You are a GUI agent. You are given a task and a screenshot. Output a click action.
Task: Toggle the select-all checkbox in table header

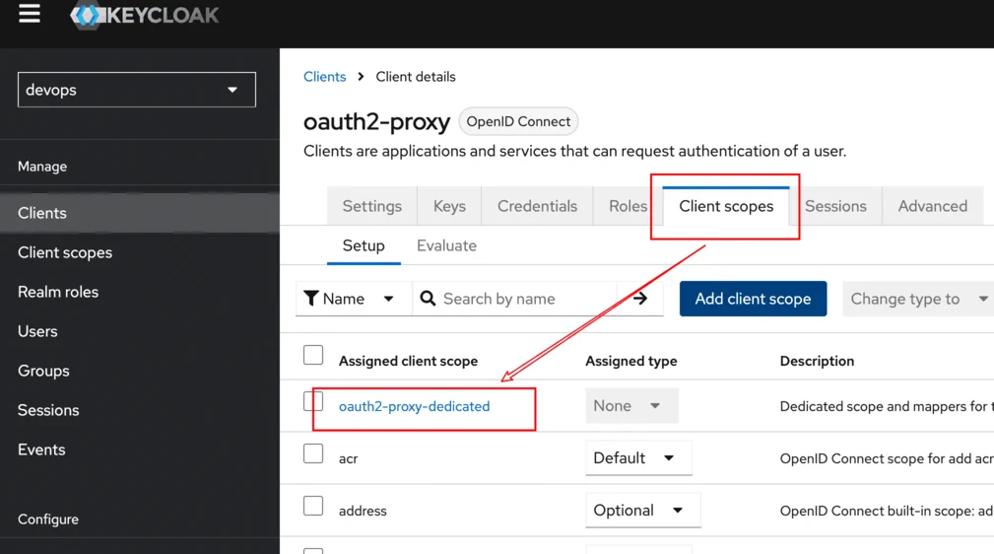click(313, 355)
